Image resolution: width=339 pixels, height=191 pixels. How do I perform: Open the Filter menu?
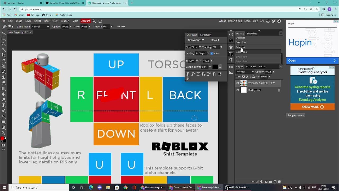[x=47, y=21]
